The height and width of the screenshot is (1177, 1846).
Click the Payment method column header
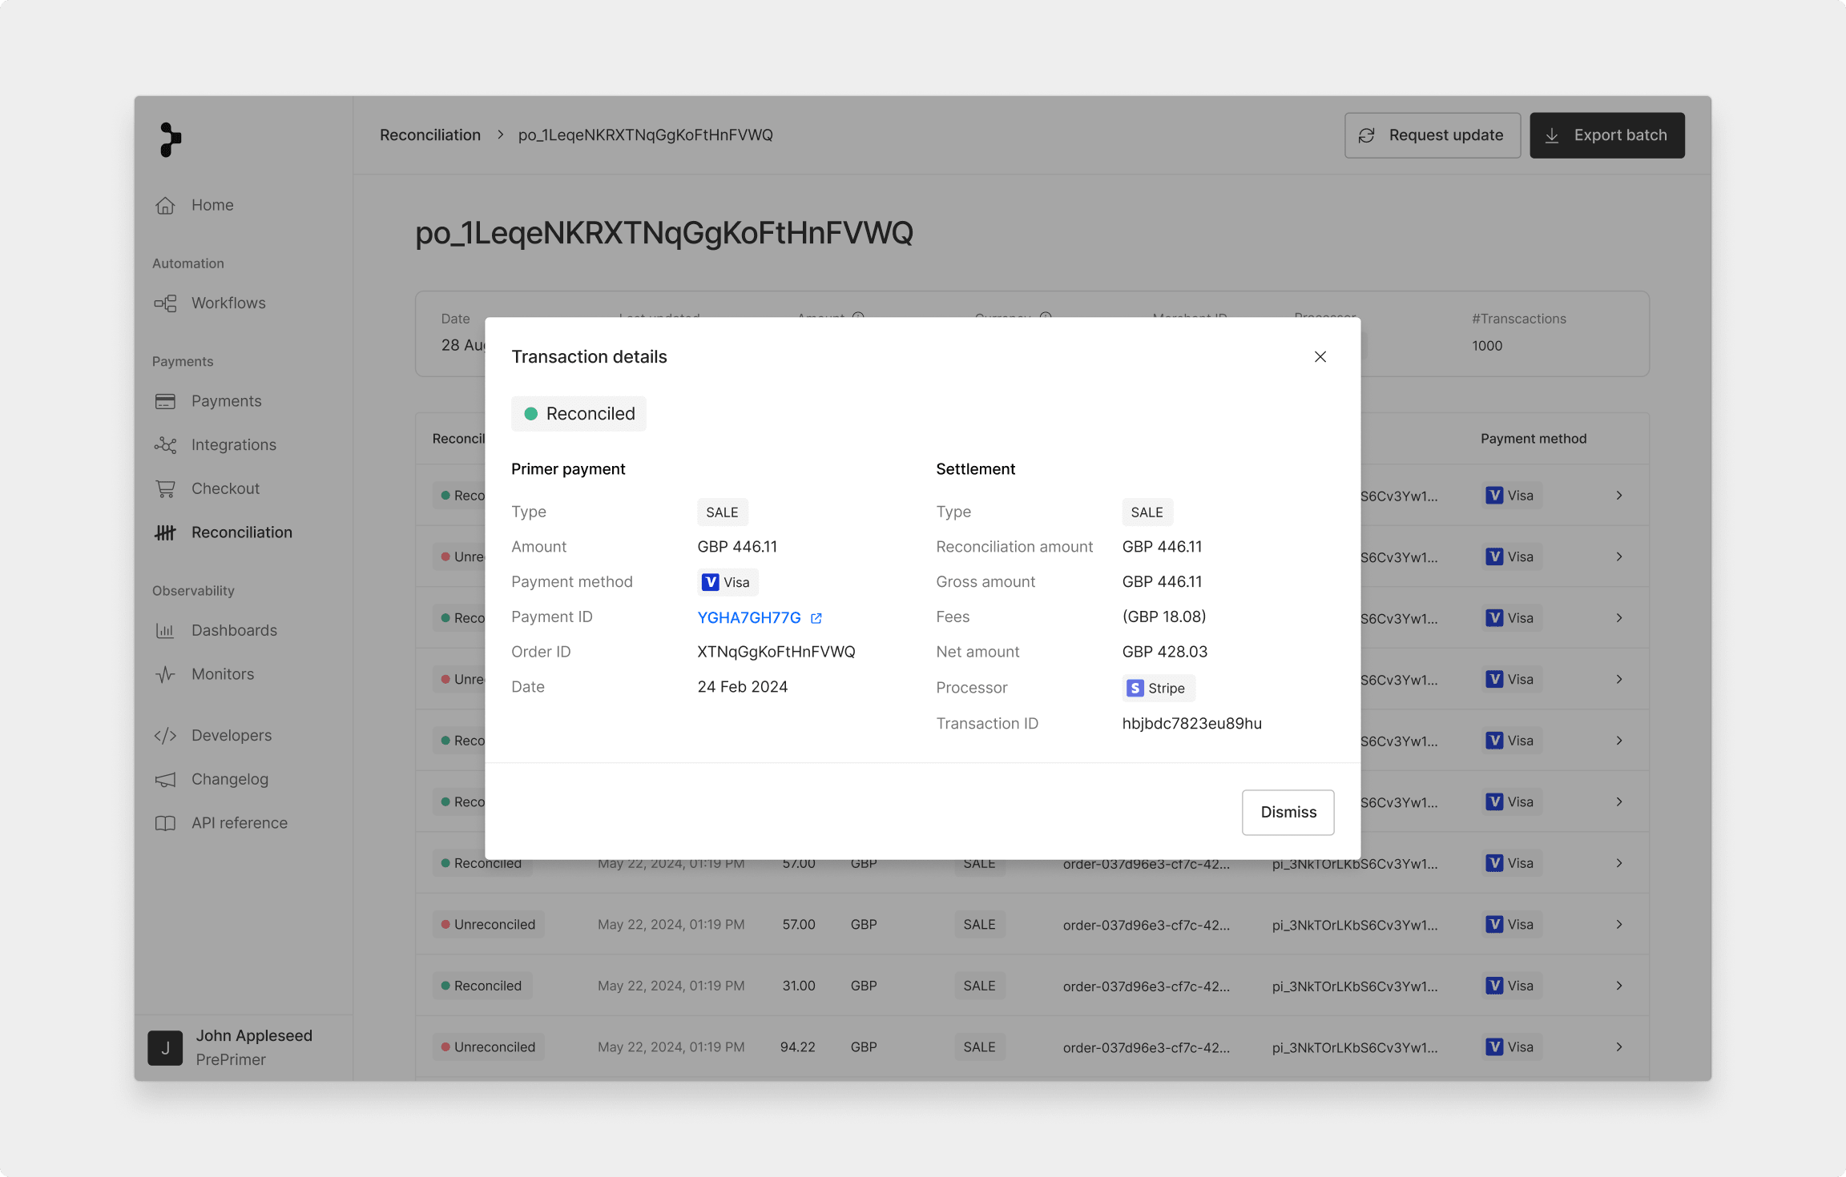(x=1534, y=439)
